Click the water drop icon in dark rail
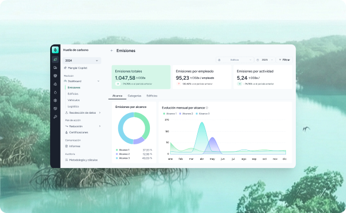This screenshot has width=346, height=213. [55, 92]
